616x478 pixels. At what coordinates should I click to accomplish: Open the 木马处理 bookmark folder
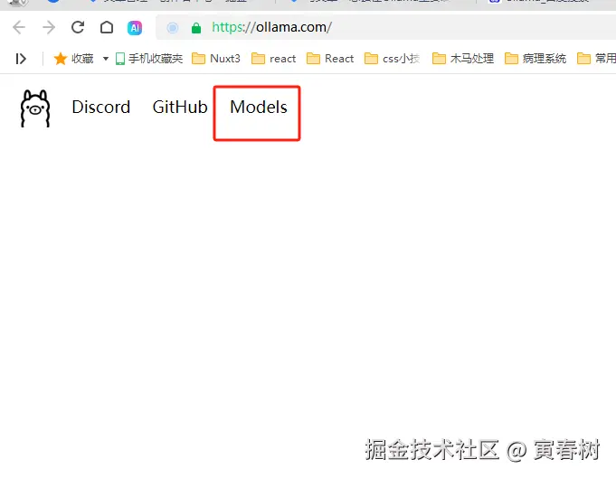coord(463,59)
